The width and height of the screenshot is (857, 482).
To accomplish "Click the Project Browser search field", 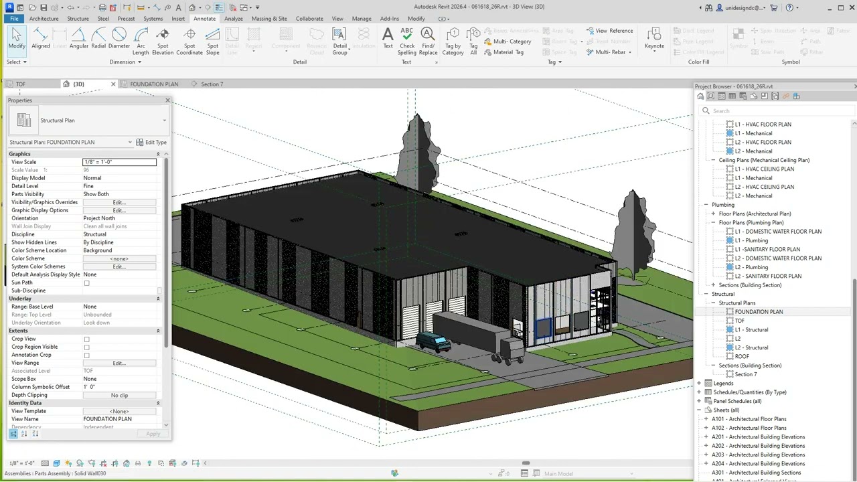I will point(777,111).
